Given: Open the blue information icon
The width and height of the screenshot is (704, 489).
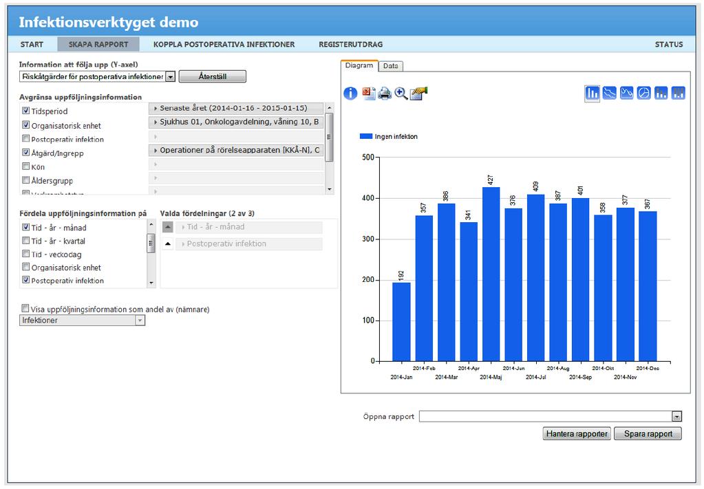Looking at the screenshot, I should point(350,94).
